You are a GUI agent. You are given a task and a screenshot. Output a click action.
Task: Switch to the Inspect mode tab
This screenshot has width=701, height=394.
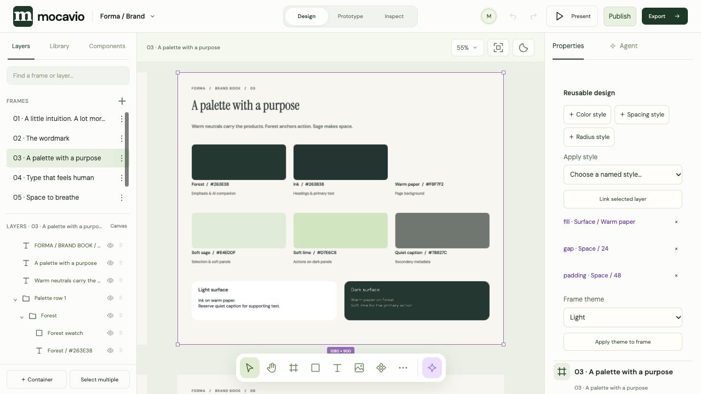(x=394, y=16)
